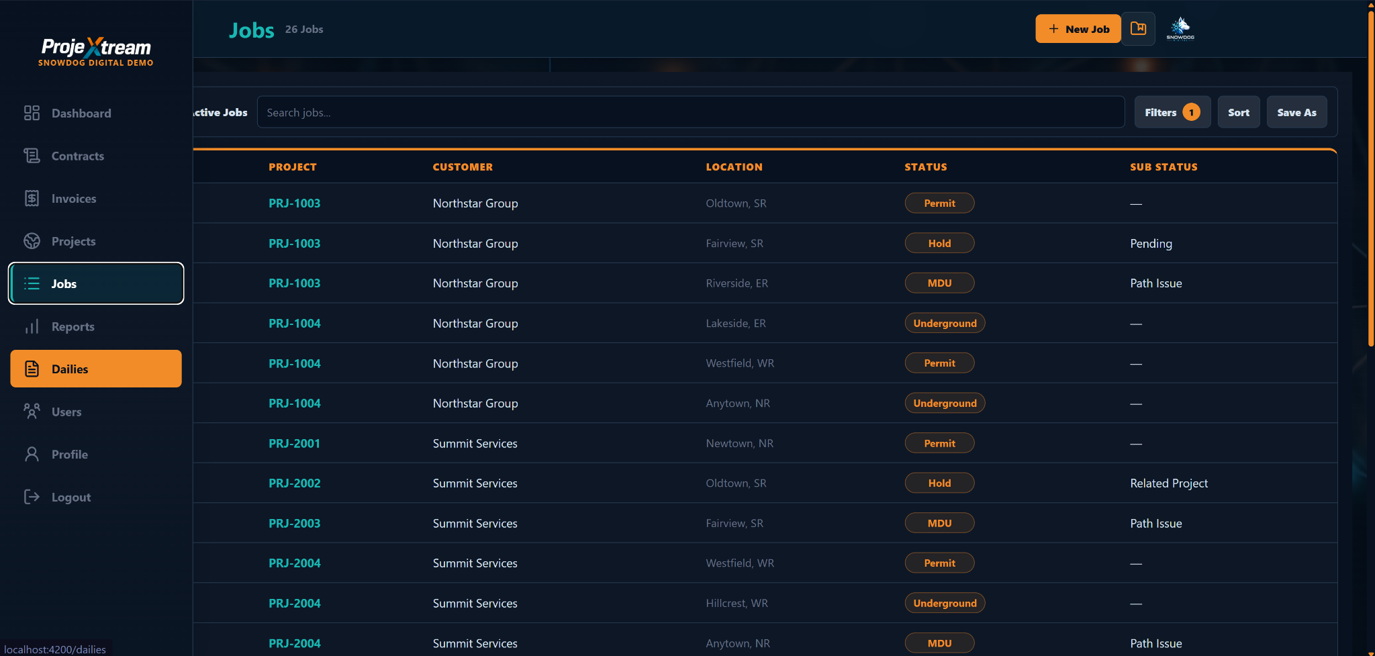Click the Users people icon
Screen dimensions: 1375x656
click(32, 412)
